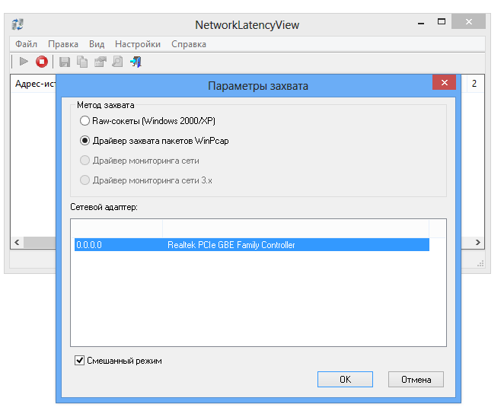
Task: Click the save floppy disk toolbar icon
Action: tap(65, 62)
